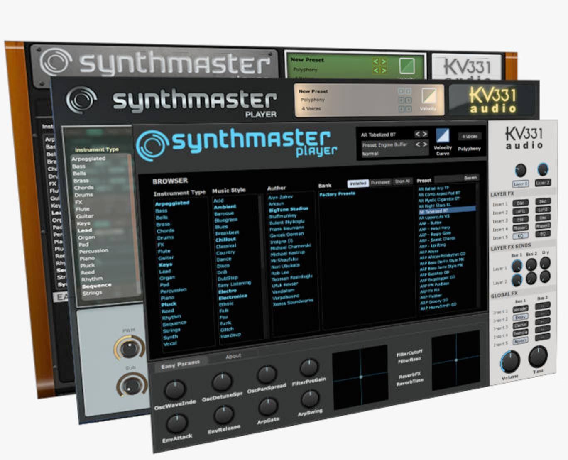Choose DubStep music style
Screen dimensions: 568x460
(x=228, y=278)
